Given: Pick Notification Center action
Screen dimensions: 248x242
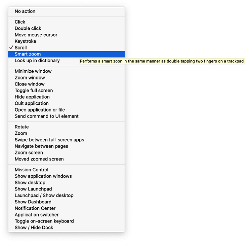Looking at the screenshot, I should (x=66, y=208).
